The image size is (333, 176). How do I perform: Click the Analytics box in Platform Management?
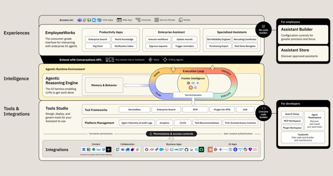(x=164, y=123)
